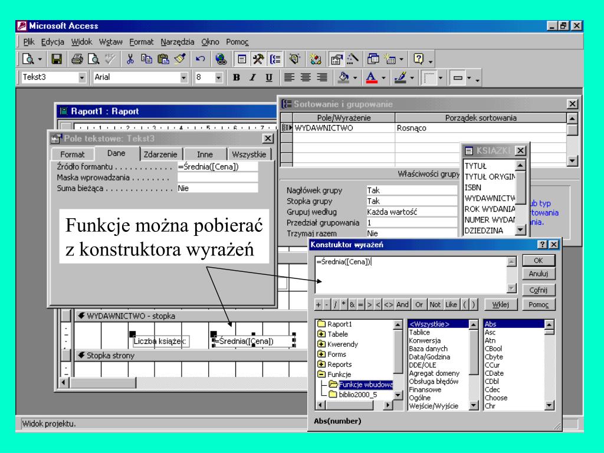604x453 pixels.
Task: Toggle Bold formatting
Action: coord(237,77)
